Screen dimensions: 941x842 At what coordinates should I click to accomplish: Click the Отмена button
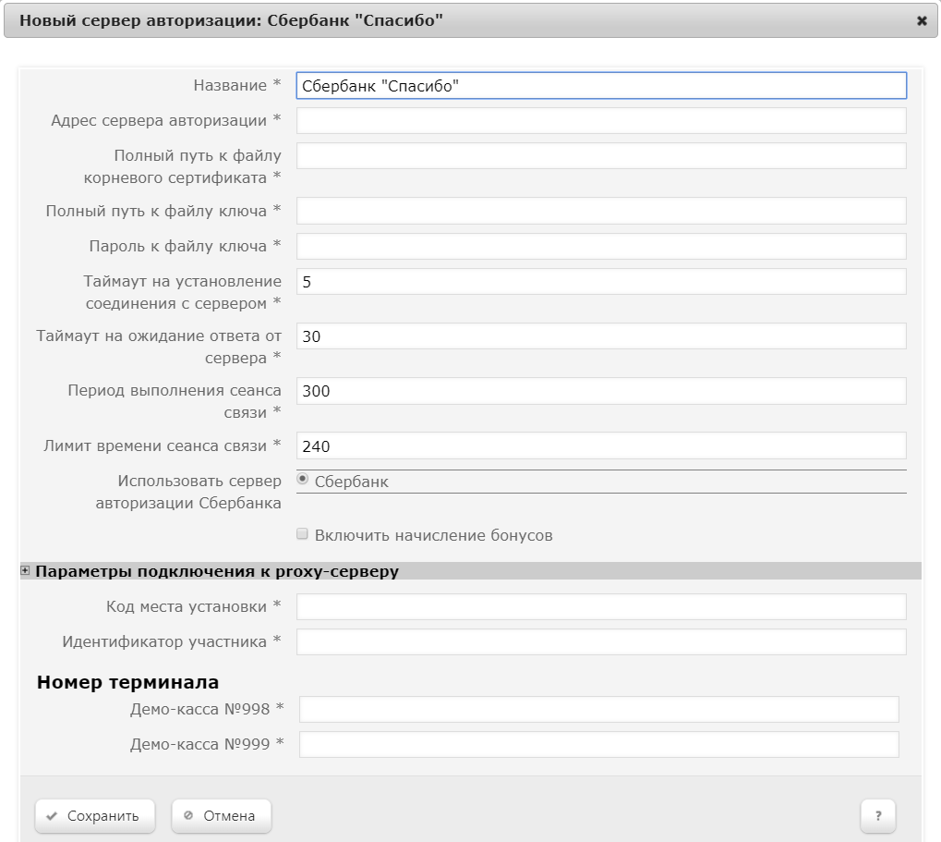point(222,816)
